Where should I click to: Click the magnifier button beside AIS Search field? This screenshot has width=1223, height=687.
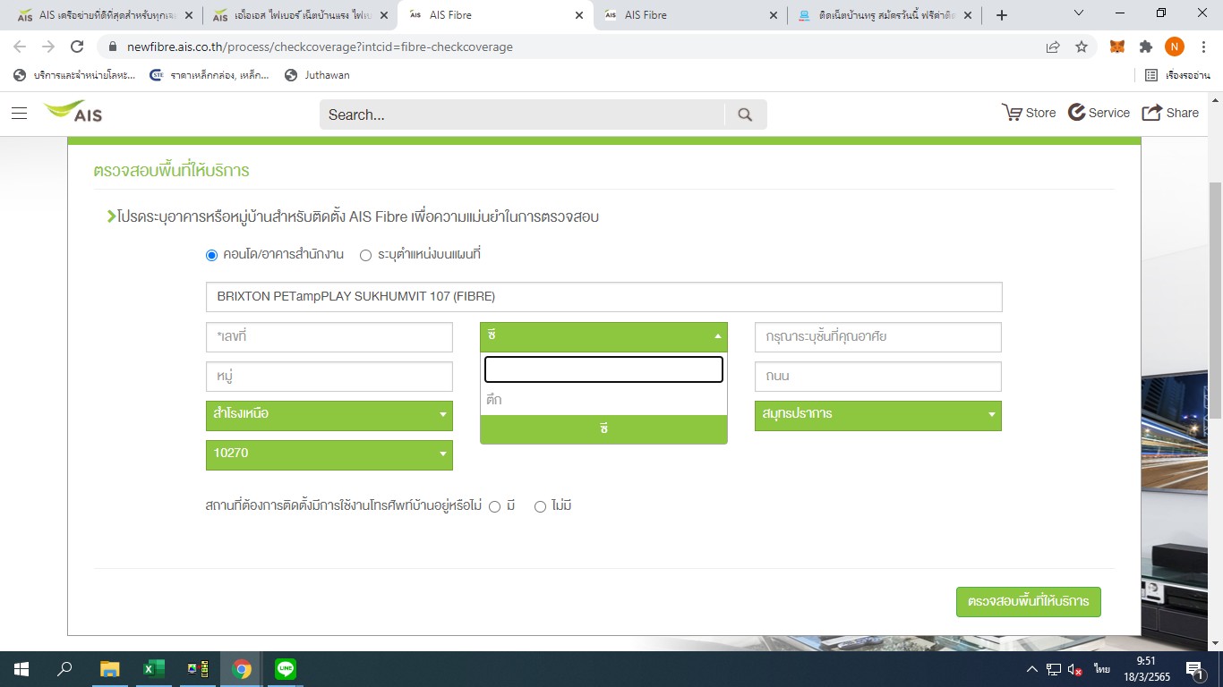coord(746,114)
